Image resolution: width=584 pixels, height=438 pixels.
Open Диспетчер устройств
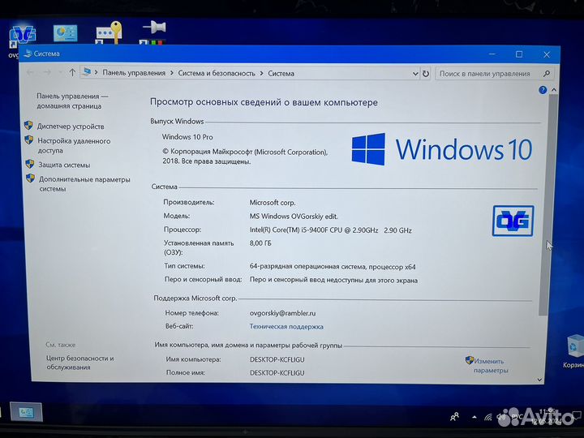tap(71, 127)
